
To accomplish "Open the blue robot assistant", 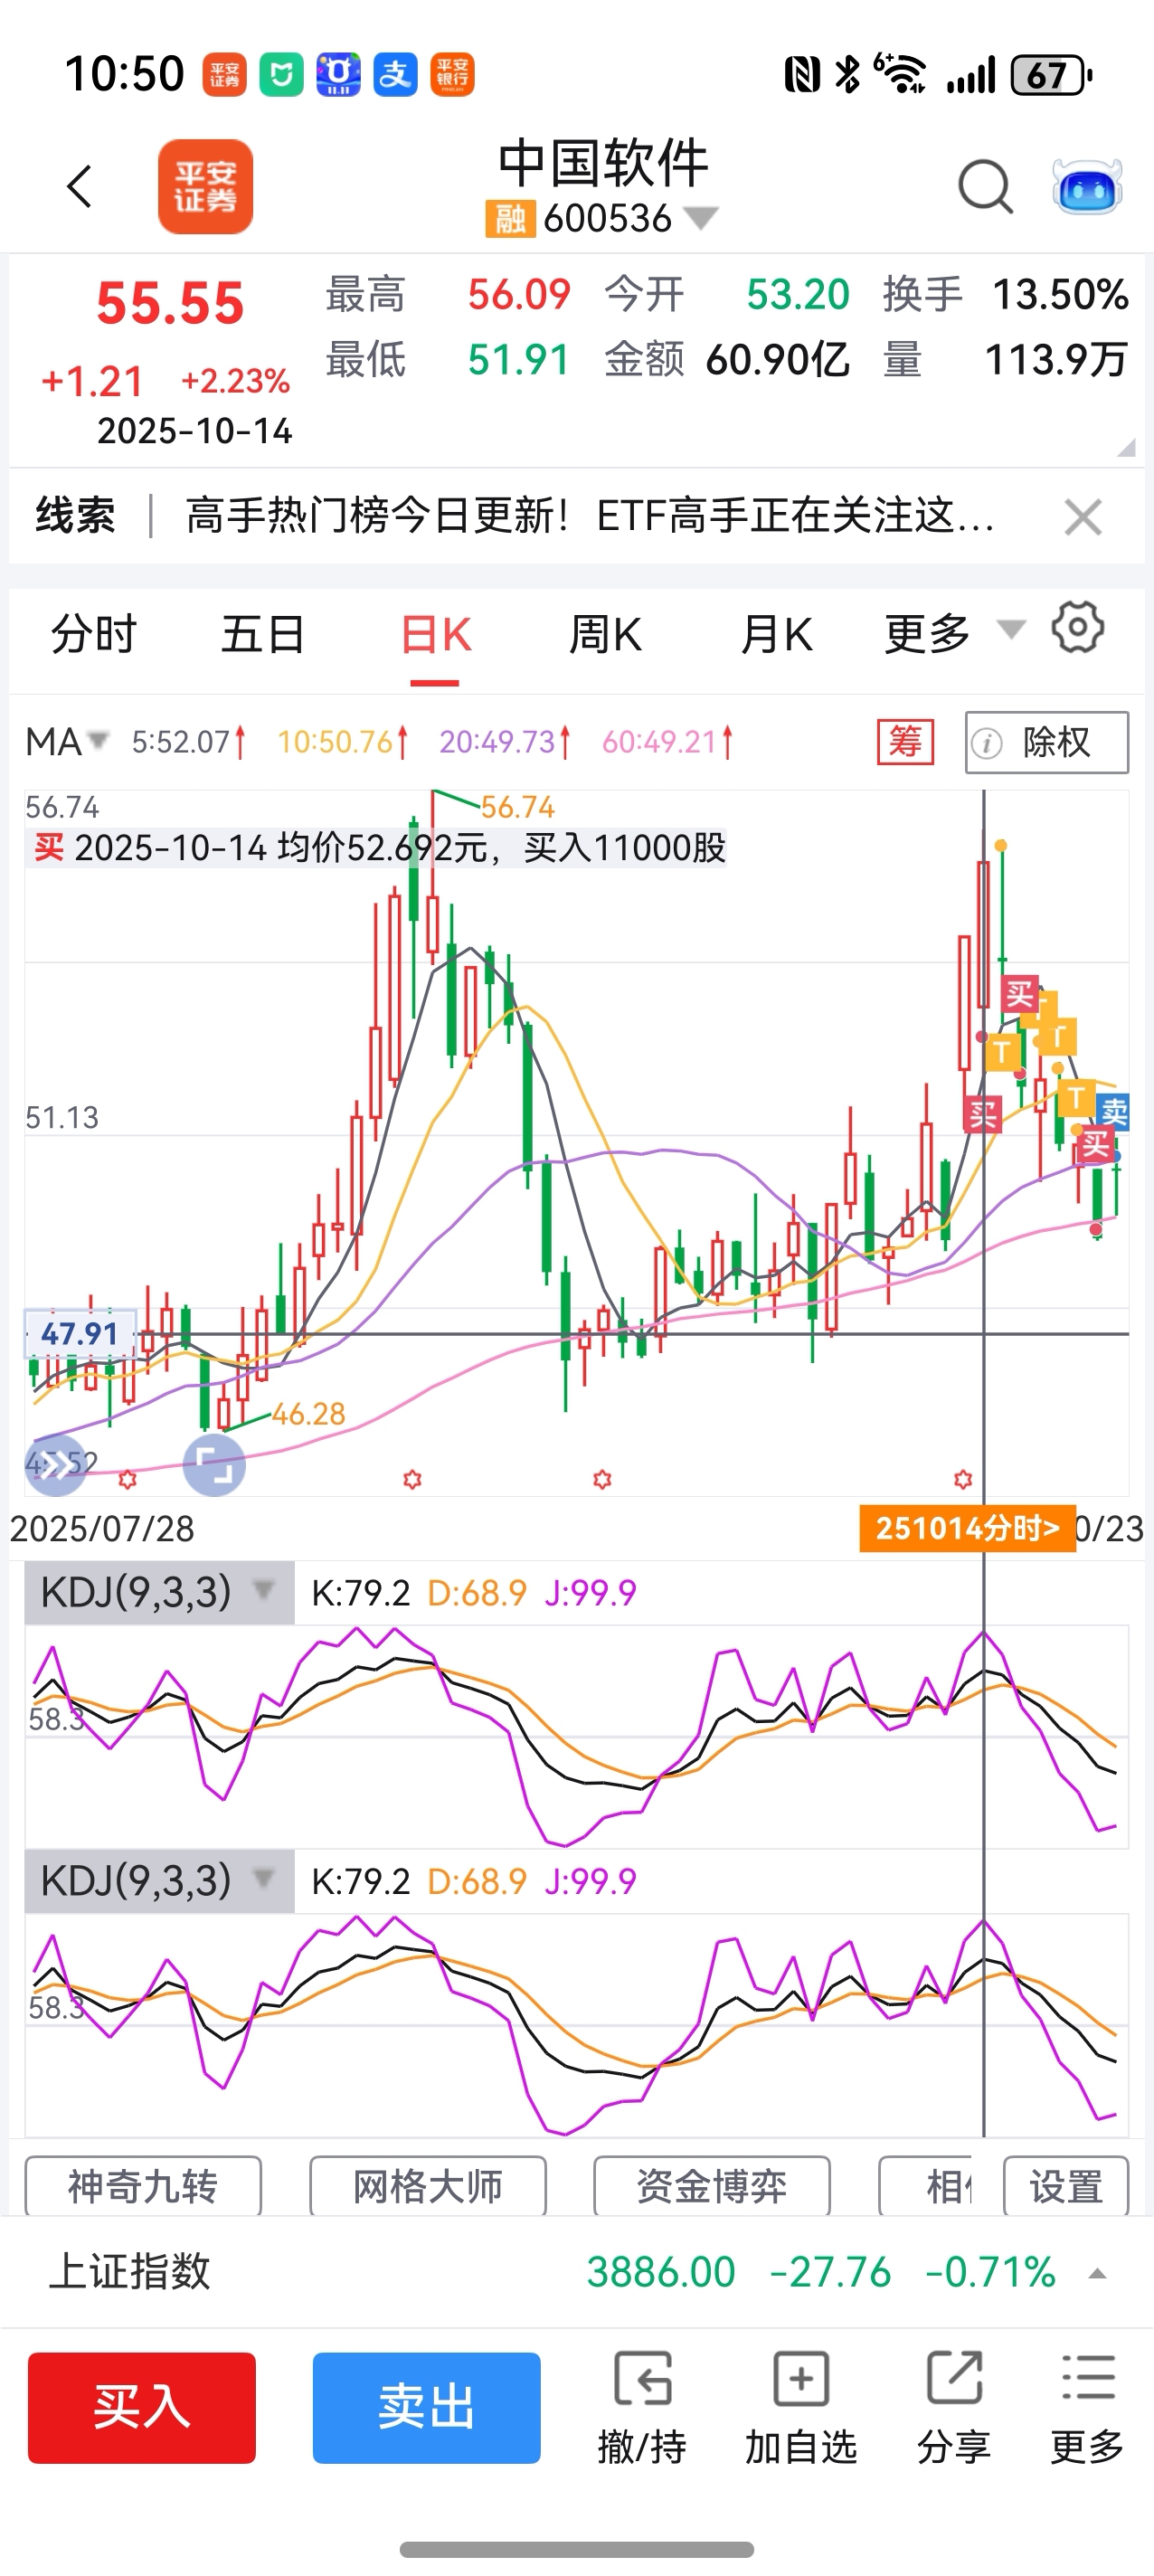I will [1087, 187].
